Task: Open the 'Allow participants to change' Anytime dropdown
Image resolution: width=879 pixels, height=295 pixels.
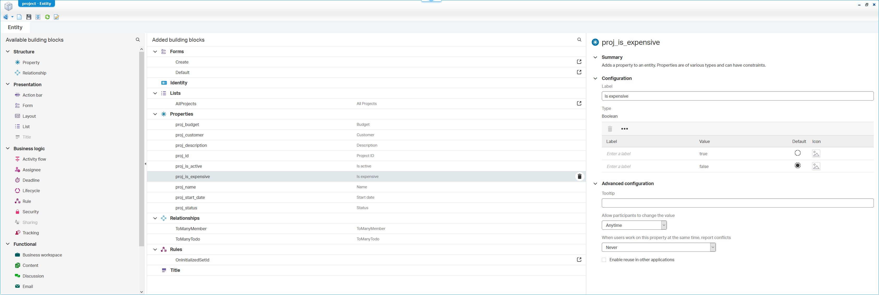Action: pos(634,225)
